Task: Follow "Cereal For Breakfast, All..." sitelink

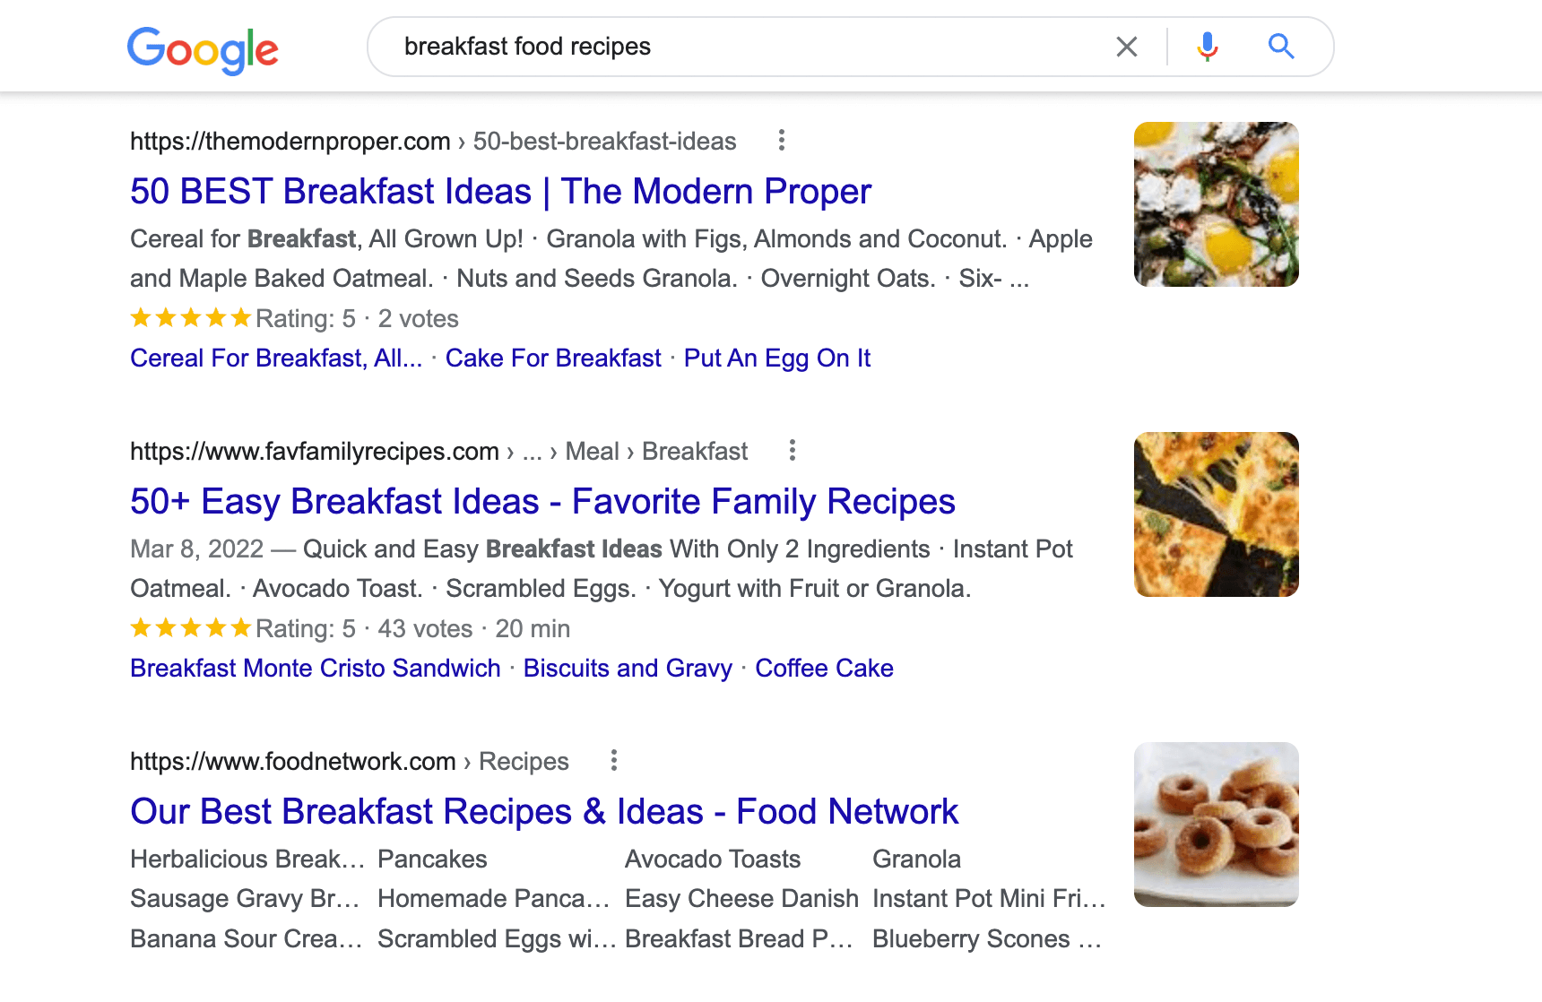Action: click(276, 358)
